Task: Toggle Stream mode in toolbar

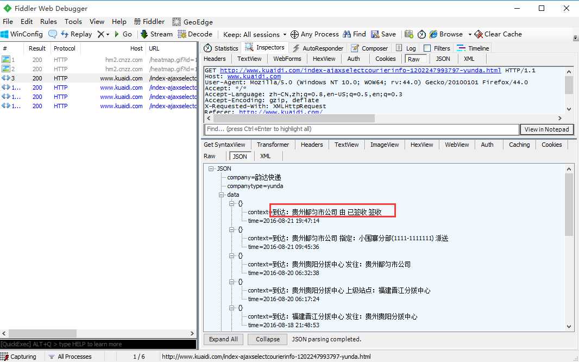Action: 157,34
